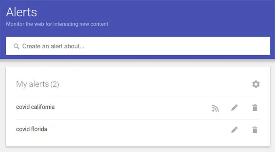
Task: Focus the Create an alert about field
Action: pyautogui.click(x=138, y=46)
